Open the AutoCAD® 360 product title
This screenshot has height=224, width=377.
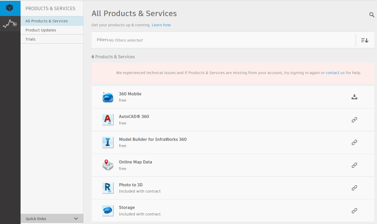click(134, 116)
